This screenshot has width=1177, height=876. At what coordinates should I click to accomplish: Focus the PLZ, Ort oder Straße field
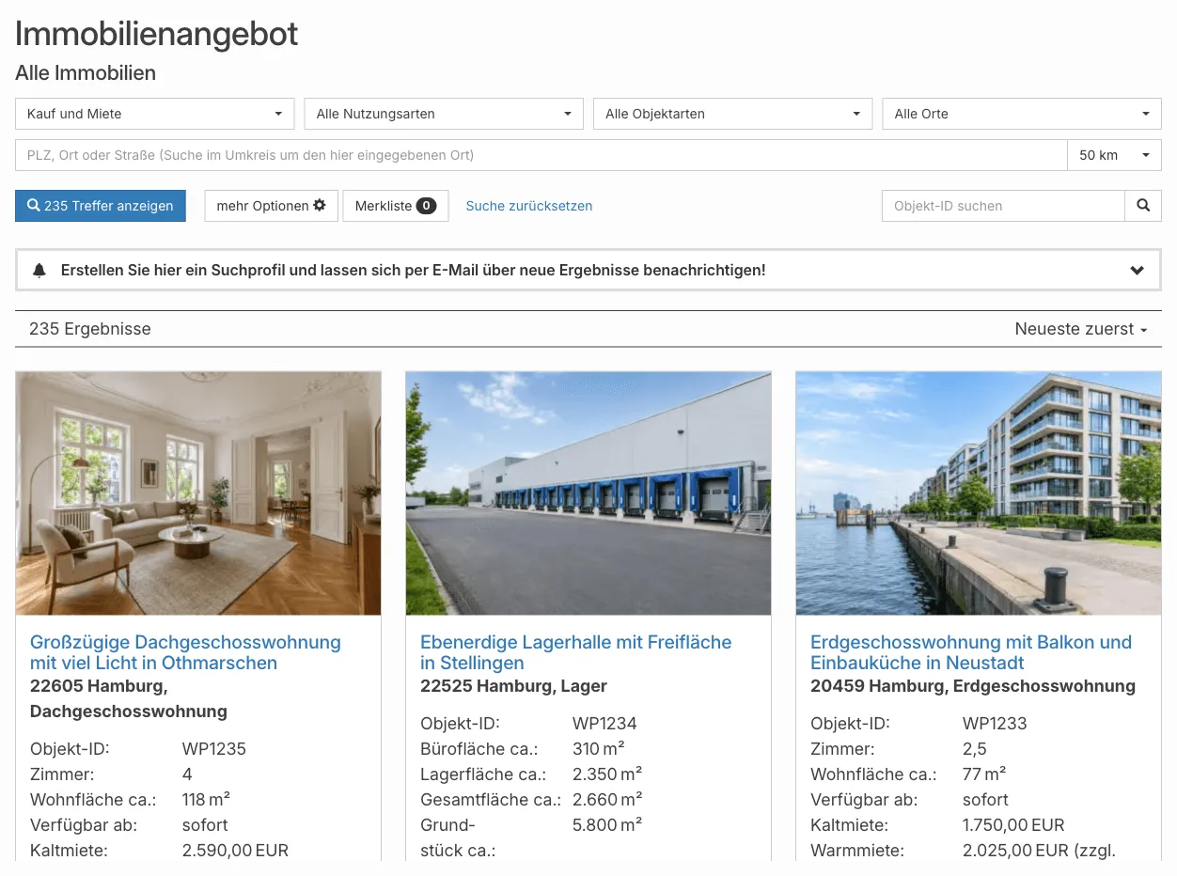point(541,155)
